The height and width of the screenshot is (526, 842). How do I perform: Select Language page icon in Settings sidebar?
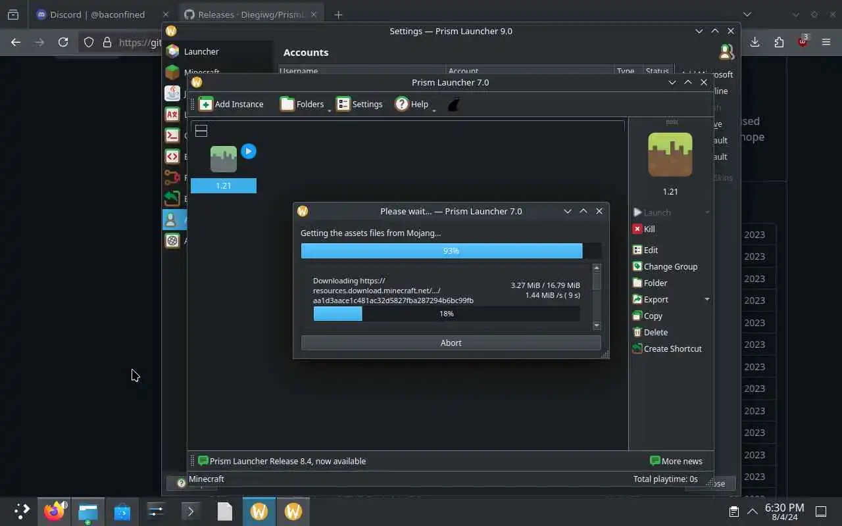click(172, 114)
